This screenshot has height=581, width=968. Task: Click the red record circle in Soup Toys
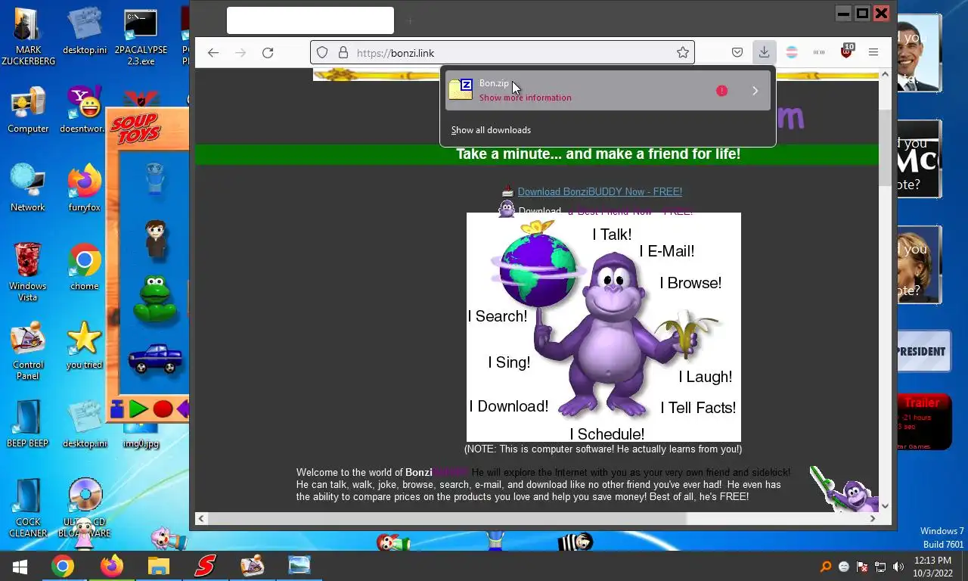(x=163, y=409)
